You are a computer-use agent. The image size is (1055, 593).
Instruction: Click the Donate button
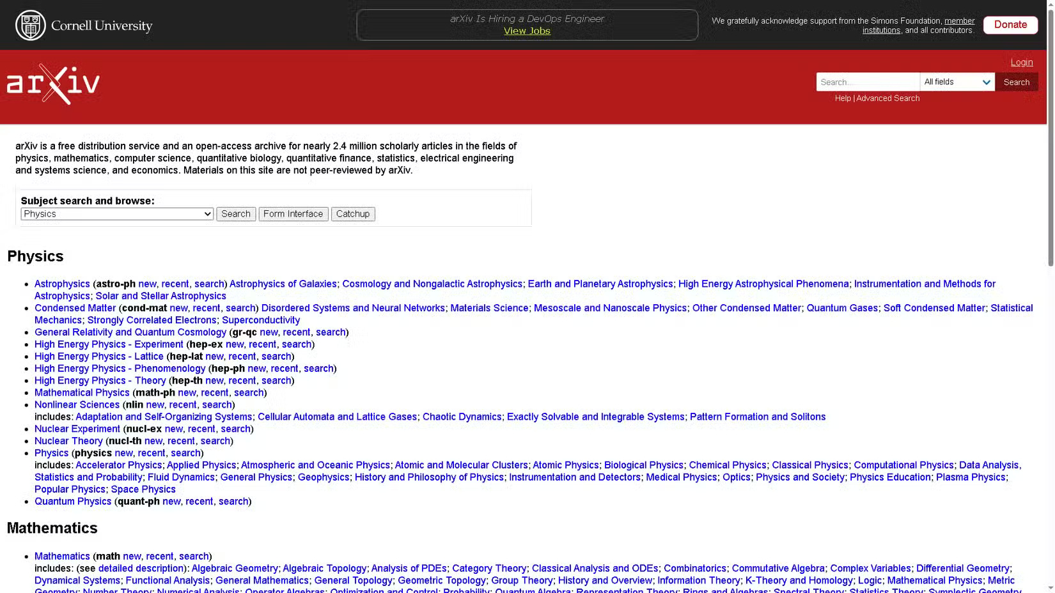tap(1010, 25)
